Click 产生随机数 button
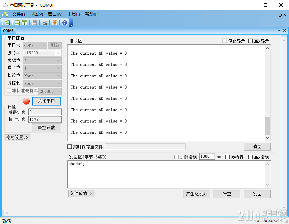Viewport: 289px width, 224px height. (197, 194)
